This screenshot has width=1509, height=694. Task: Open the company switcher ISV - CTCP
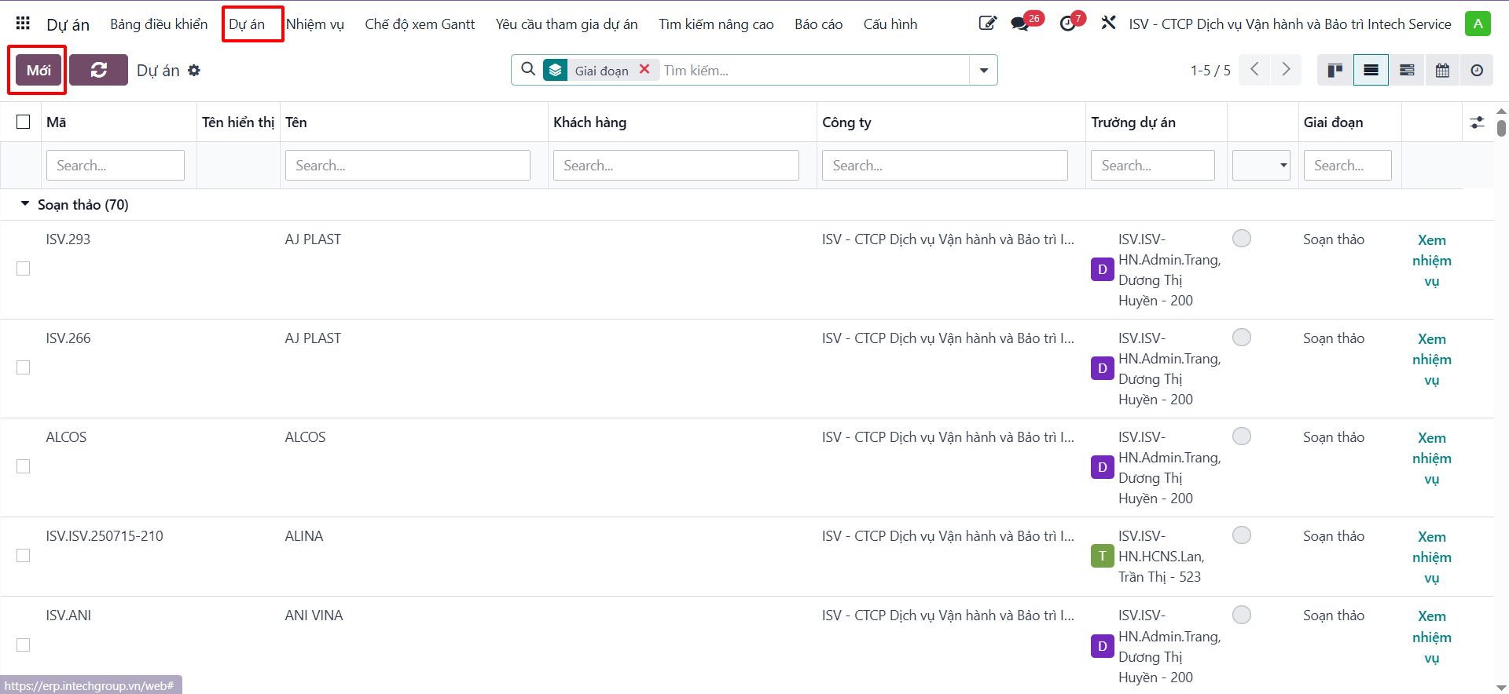coord(1290,24)
